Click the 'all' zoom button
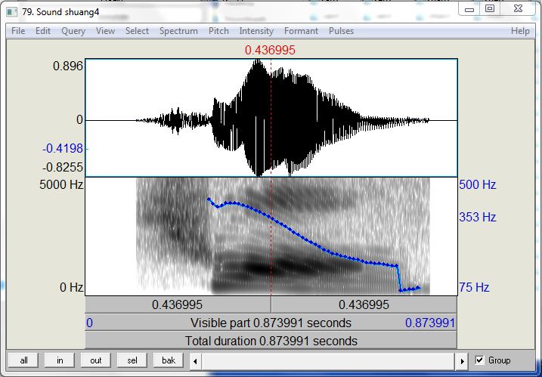Screen dimensions: 542x377 [23, 360]
